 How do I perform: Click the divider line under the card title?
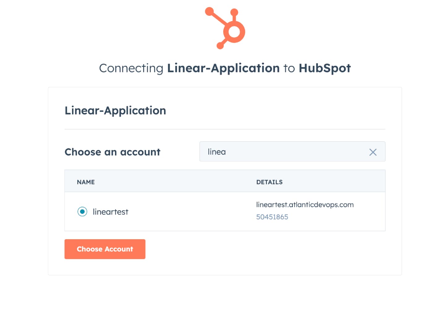225,129
